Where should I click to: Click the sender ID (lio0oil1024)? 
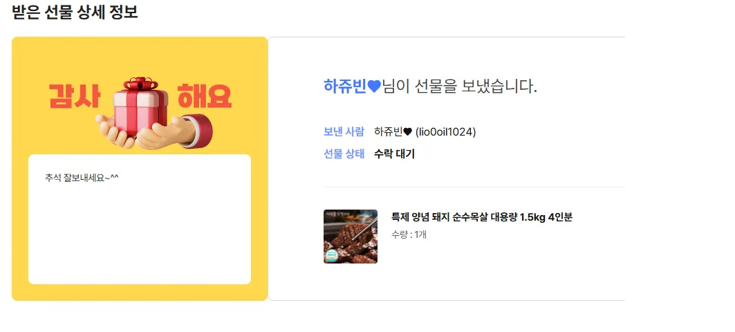click(x=446, y=132)
